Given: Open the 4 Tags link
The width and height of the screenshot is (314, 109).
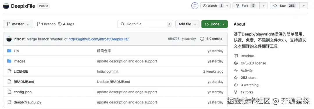Looking at the screenshot, I should (x=66, y=24).
